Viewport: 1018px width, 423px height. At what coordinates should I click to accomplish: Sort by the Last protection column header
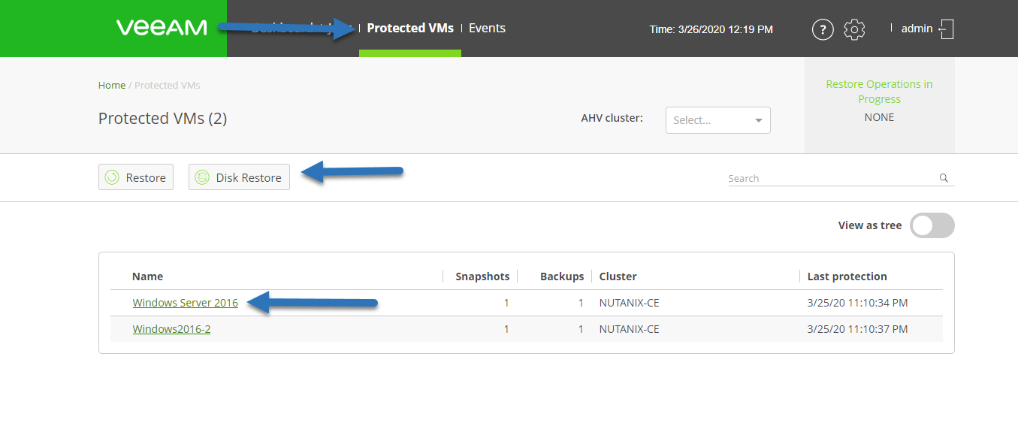[x=847, y=276]
